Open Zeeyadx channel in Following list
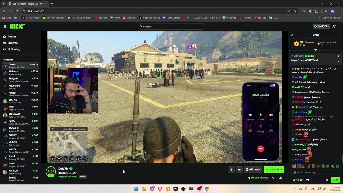The image size is (343, 193). pos(21,80)
